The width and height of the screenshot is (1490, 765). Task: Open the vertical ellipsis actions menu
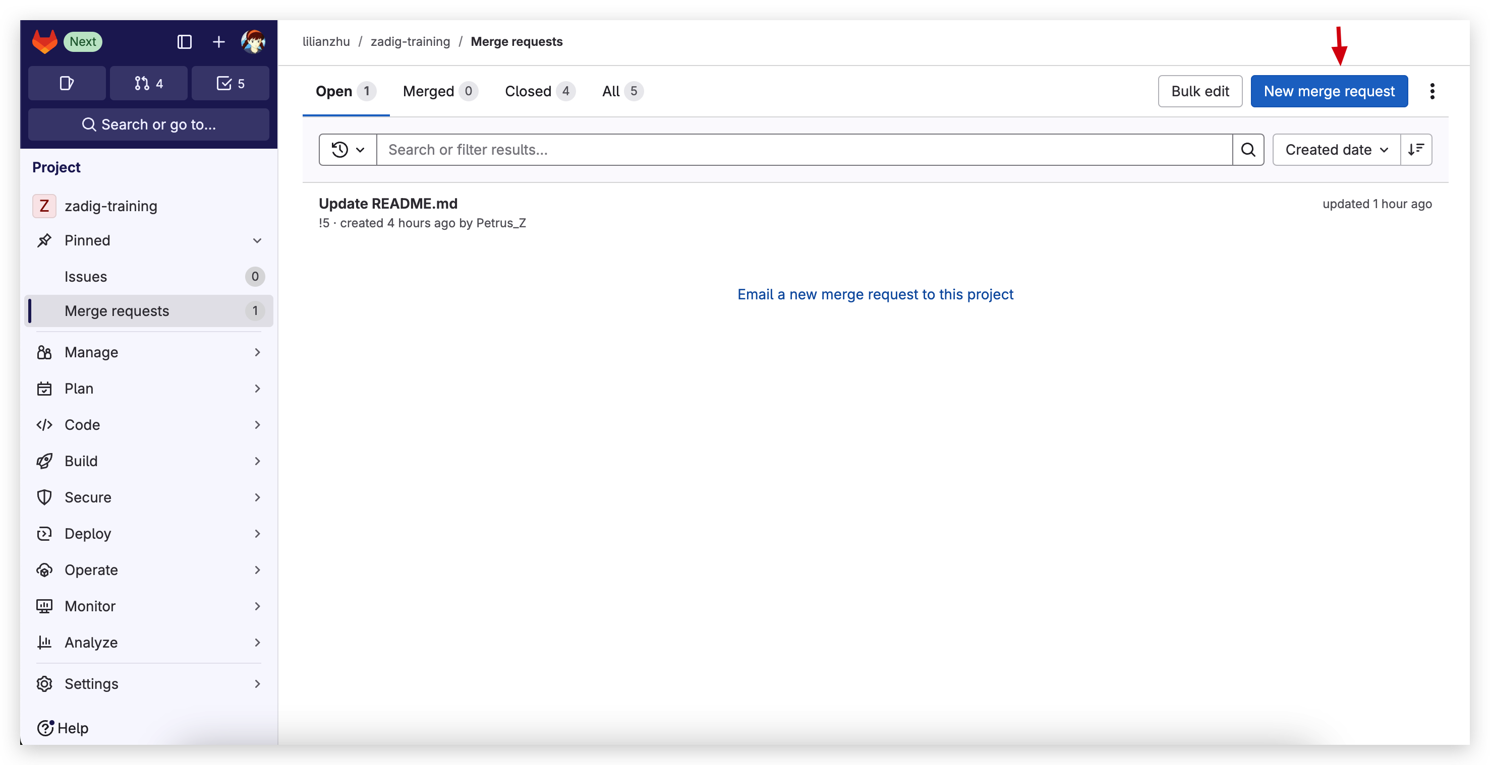pos(1432,91)
